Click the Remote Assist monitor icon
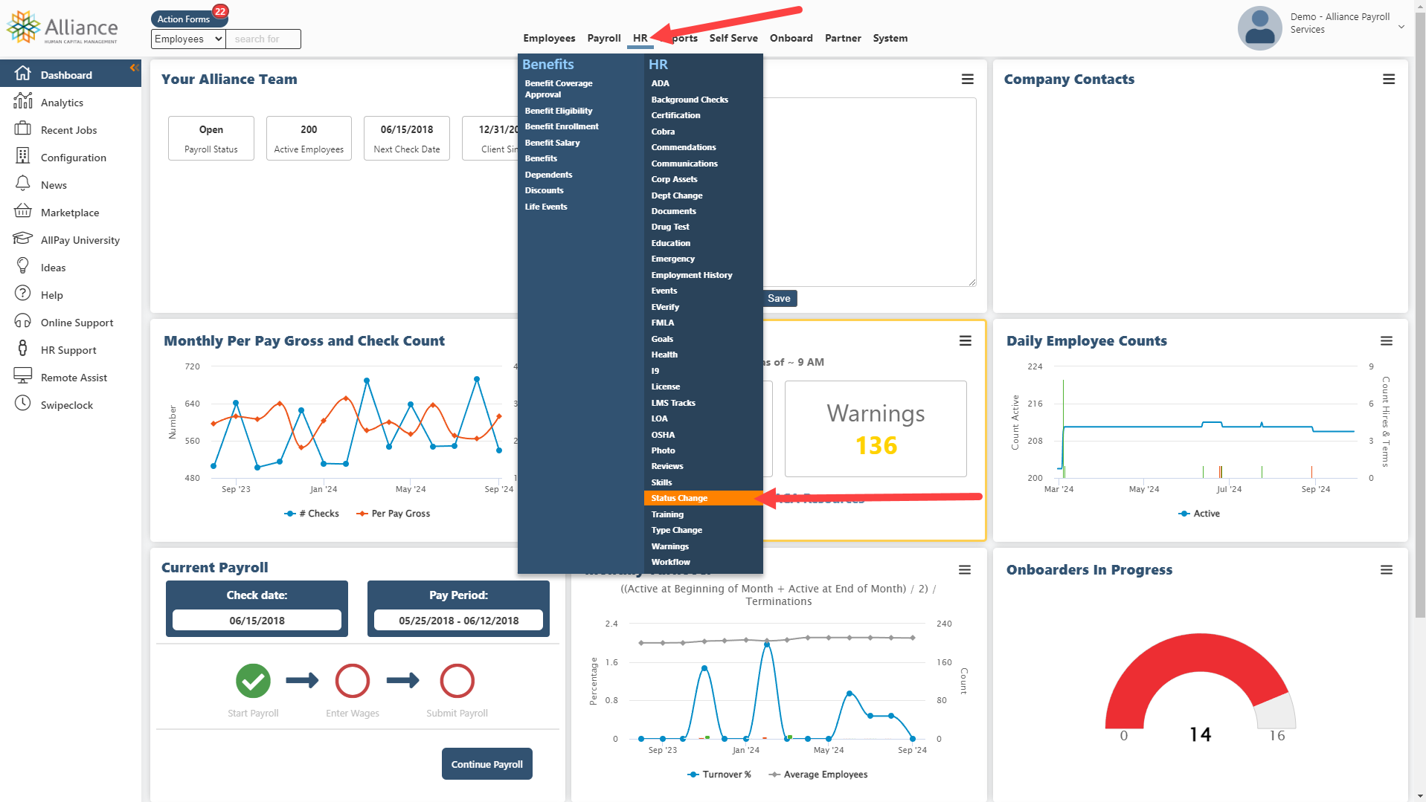This screenshot has width=1426, height=802. point(23,376)
